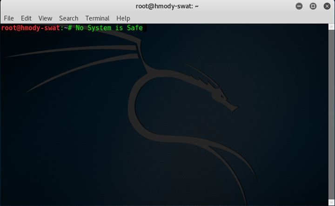Open the Terminal menu

coord(97,18)
